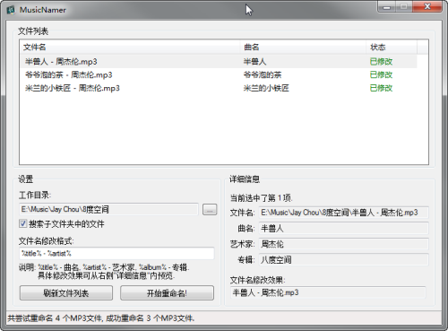448x331 pixels.
Task: Click the 详细信息 文件名 full path field
Action: (x=343, y=213)
